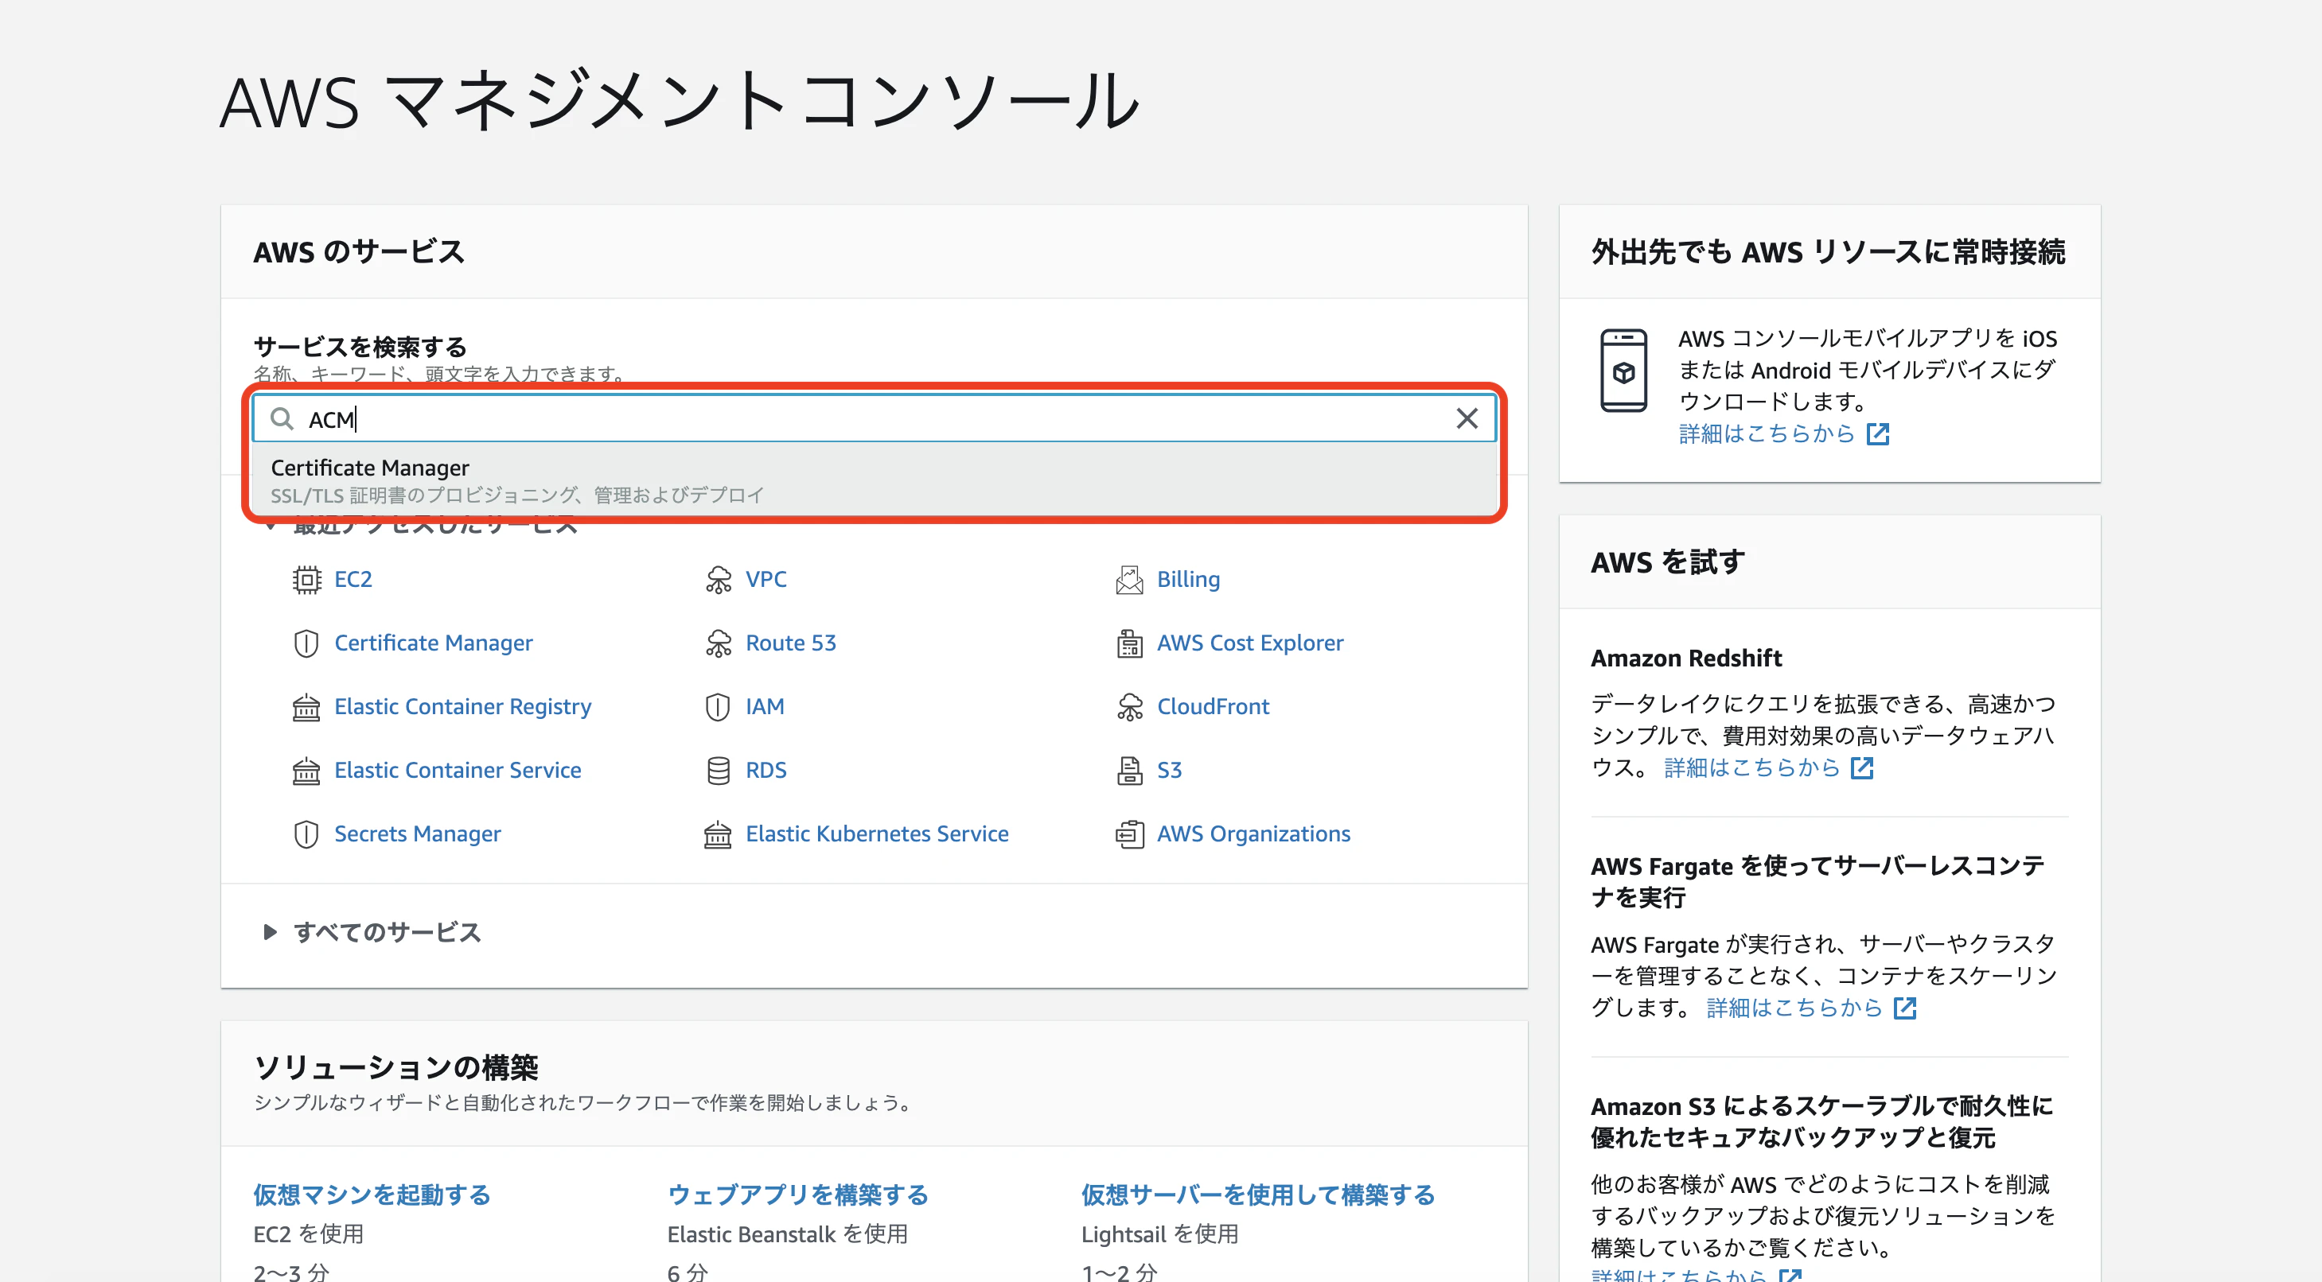Click the VPC cloud icon

(718, 579)
